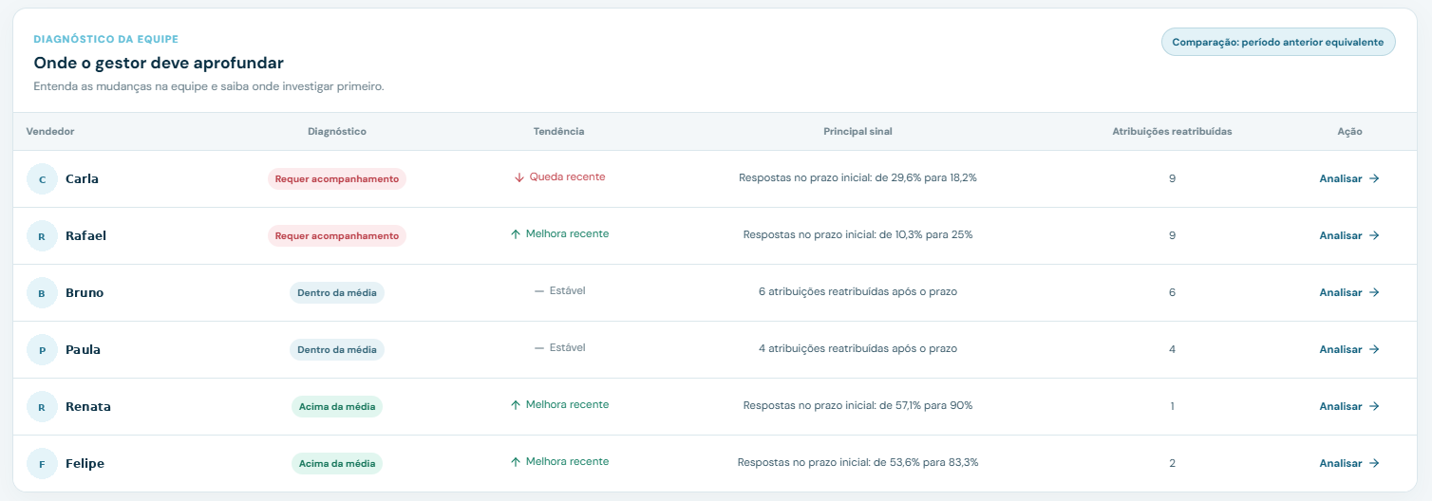Image resolution: width=1432 pixels, height=501 pixels.
Task: Click Felipe's Acima da média badge
Action: tap(337, 464)
